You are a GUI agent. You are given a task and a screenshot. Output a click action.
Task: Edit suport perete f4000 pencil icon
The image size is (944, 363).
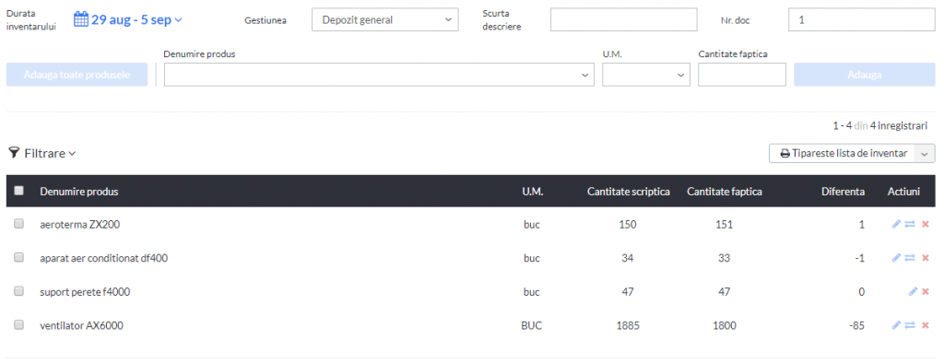[913, 291]
